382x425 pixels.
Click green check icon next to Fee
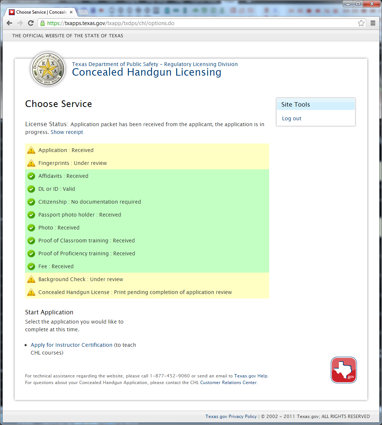tap(31, 266)
